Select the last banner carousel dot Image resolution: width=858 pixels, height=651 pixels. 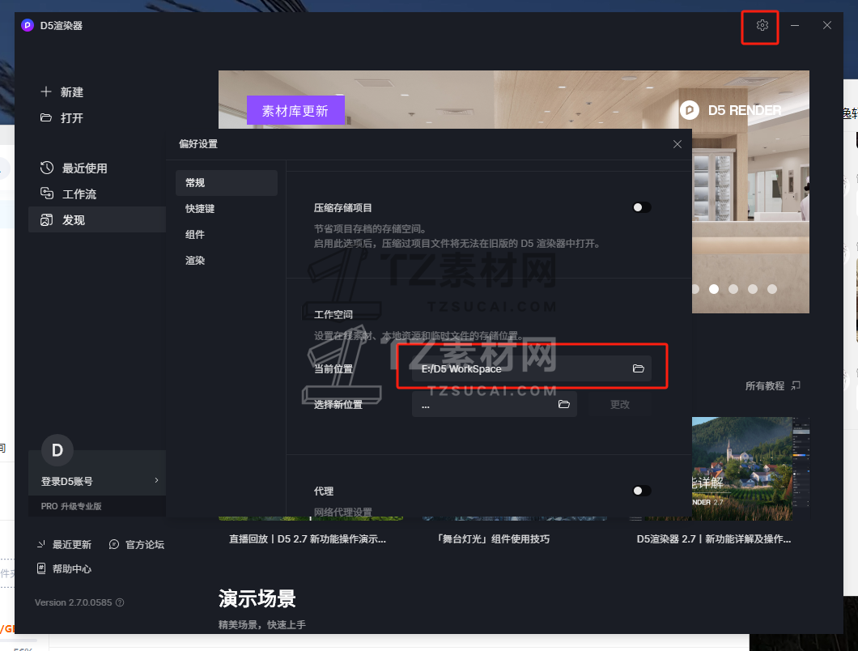point(771,288)
